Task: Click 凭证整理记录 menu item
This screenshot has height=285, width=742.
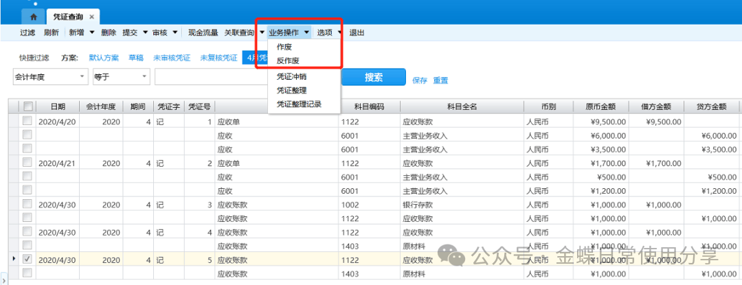Action: click(x=299, y=104)
